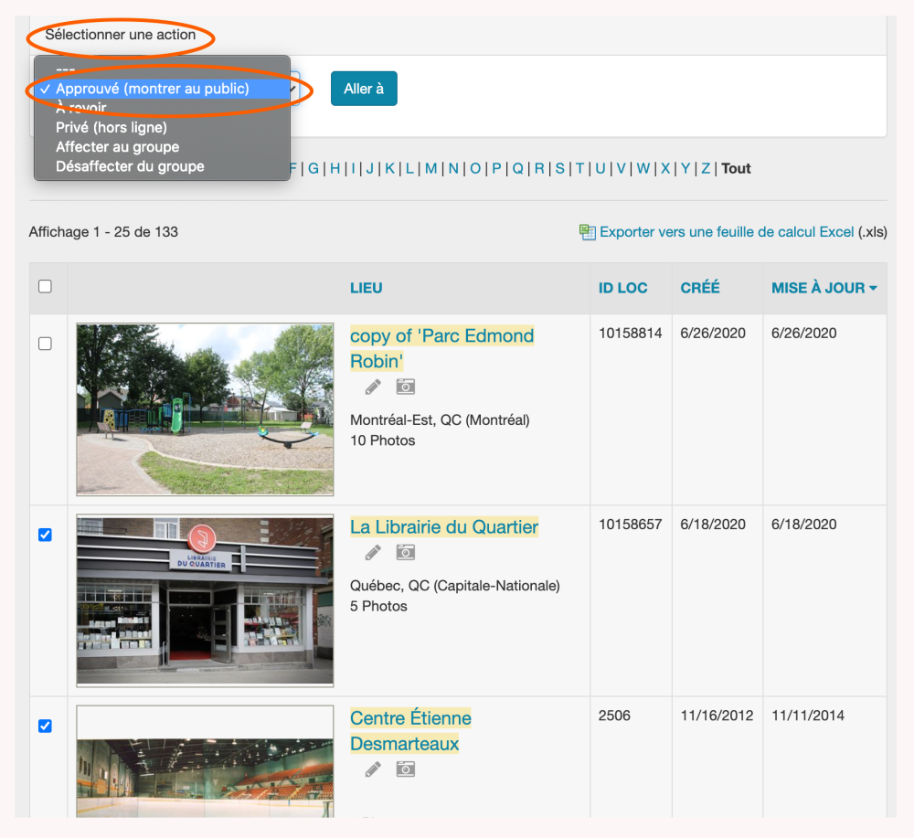Click ID LOC value 10158814
The width and height of the screenshot is (914, 838).
point(630,334)
